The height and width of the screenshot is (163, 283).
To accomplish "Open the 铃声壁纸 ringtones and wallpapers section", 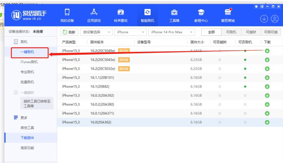I will pyautogui.click(x=121, y=15).
